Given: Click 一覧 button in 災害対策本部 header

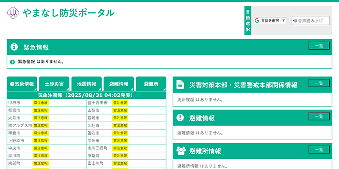Looking at the screenshot, I should 319,83.
